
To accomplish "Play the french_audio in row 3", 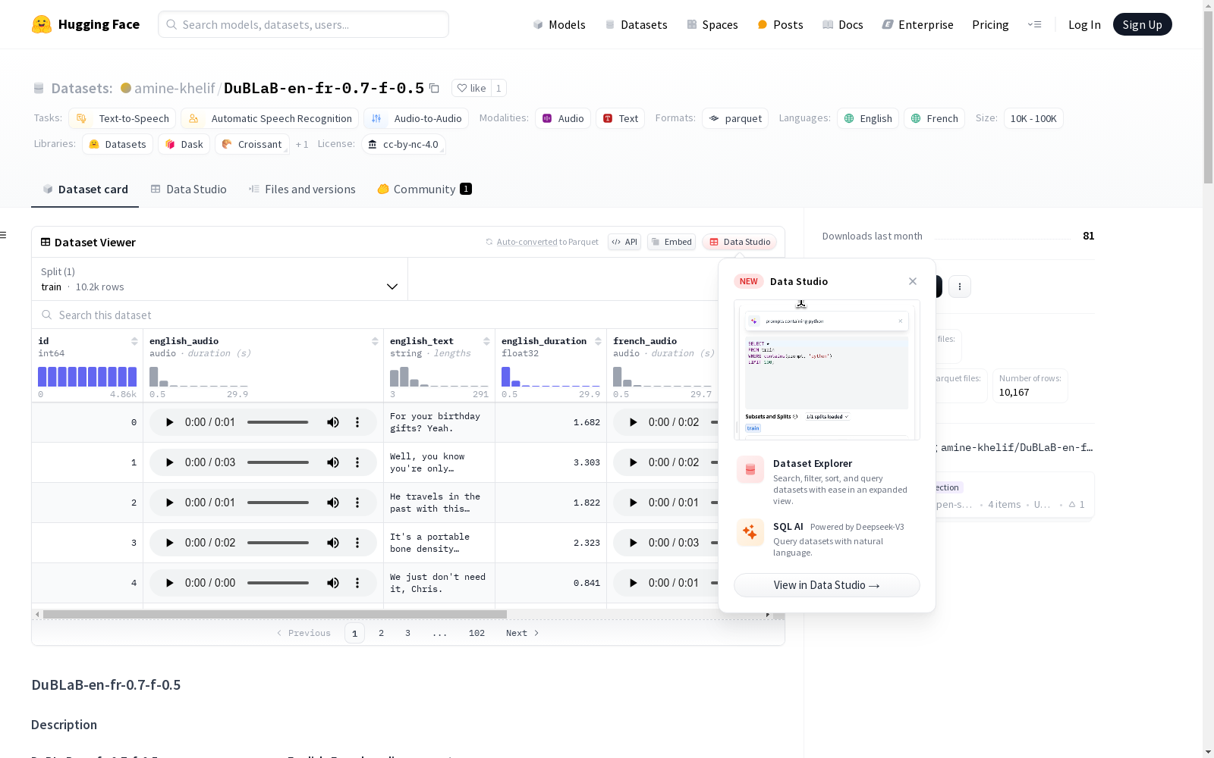I will point(634,543).
